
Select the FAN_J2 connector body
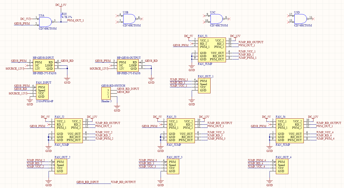68,131
